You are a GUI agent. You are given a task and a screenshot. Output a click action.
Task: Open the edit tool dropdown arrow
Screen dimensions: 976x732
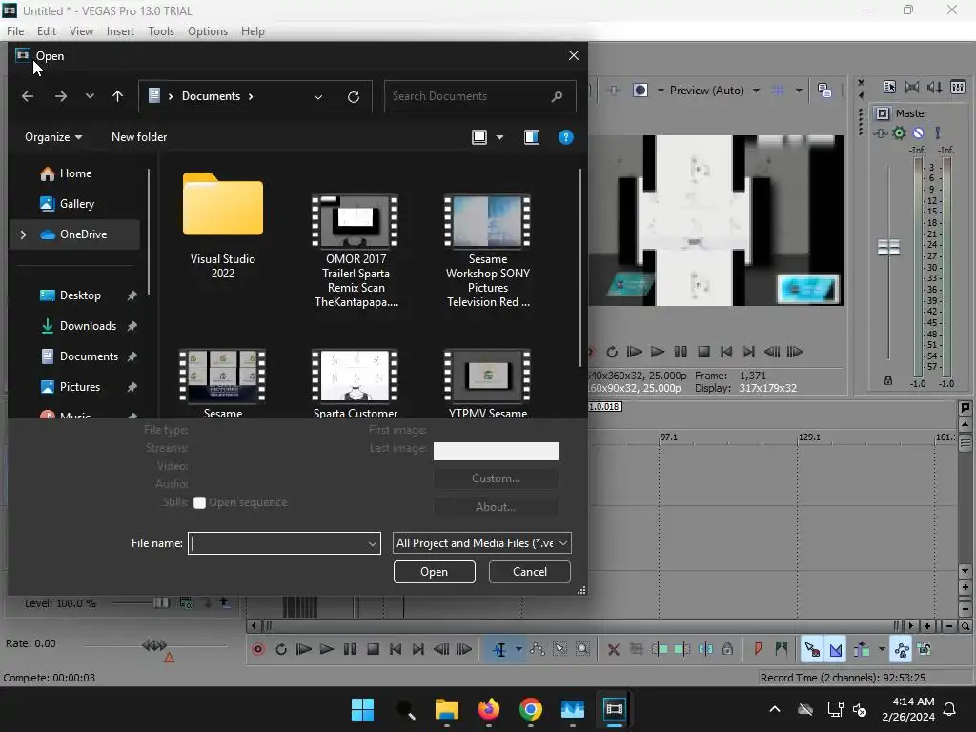click(x=518, y=649)
